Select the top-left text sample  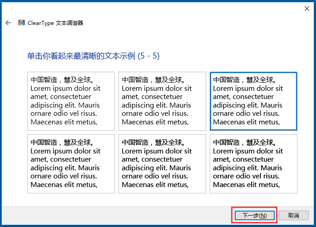[x=71, y=101]
